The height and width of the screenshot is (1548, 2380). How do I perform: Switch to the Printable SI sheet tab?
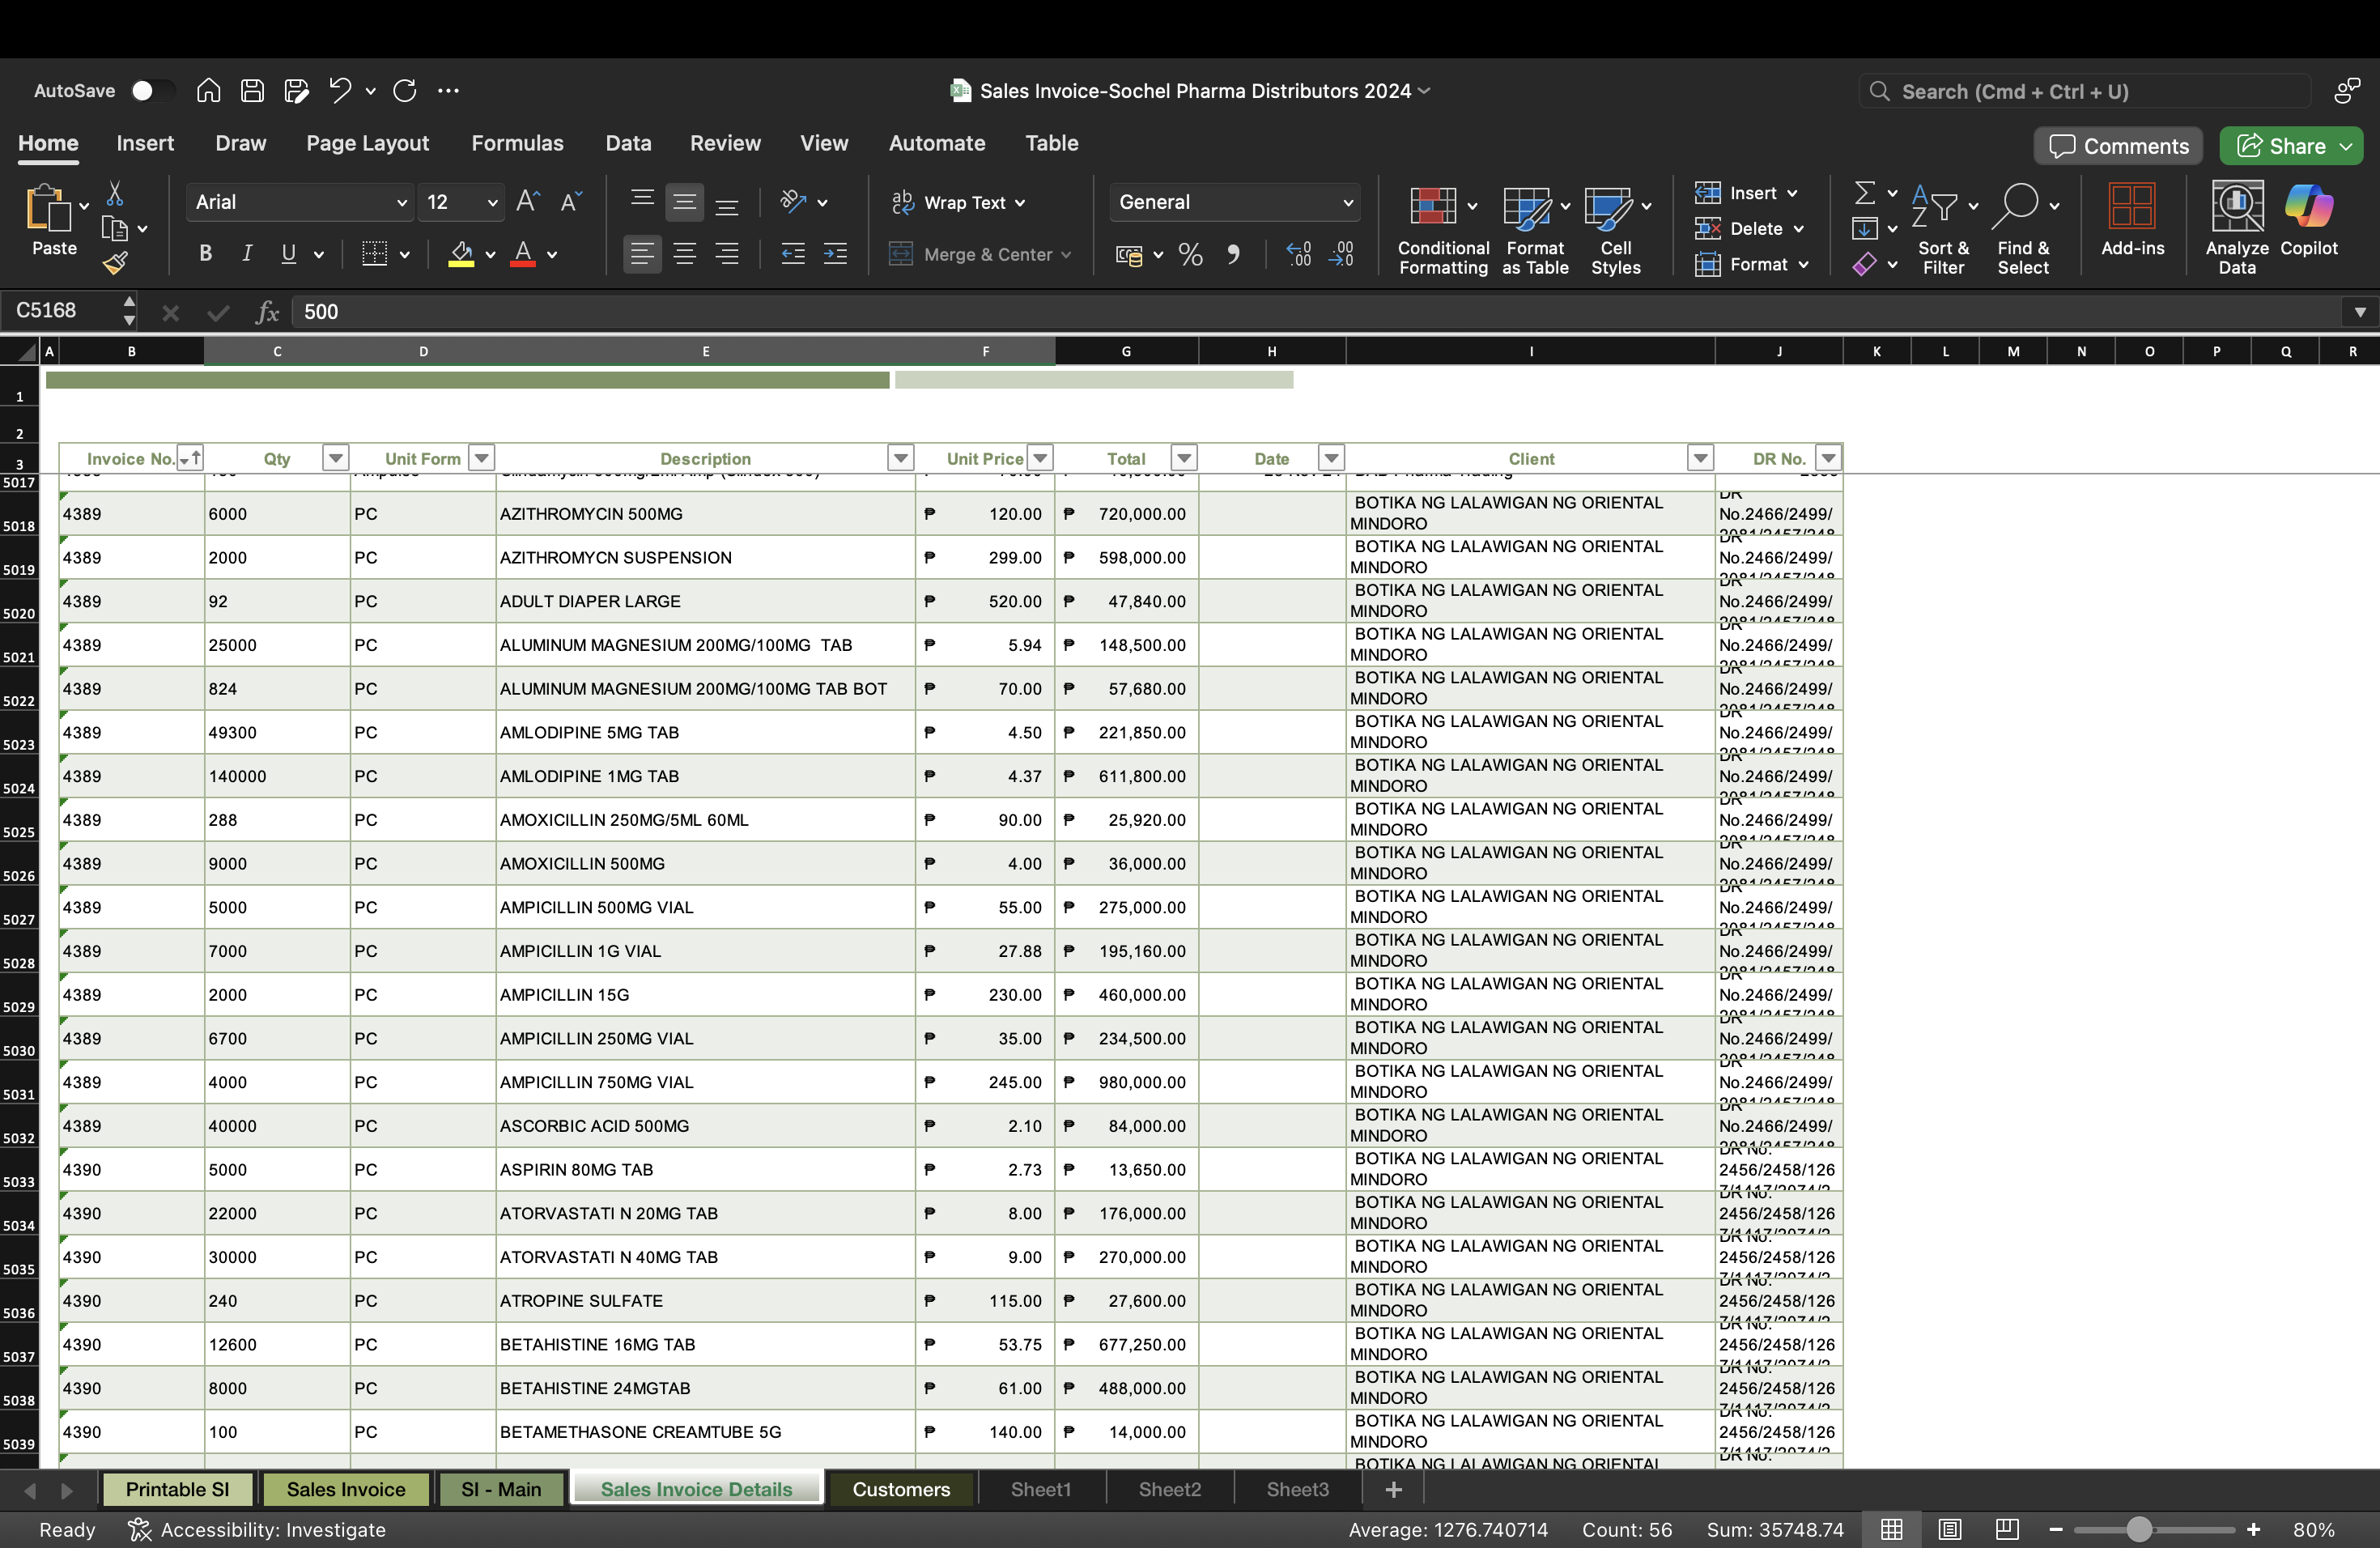click(178, 1489)
